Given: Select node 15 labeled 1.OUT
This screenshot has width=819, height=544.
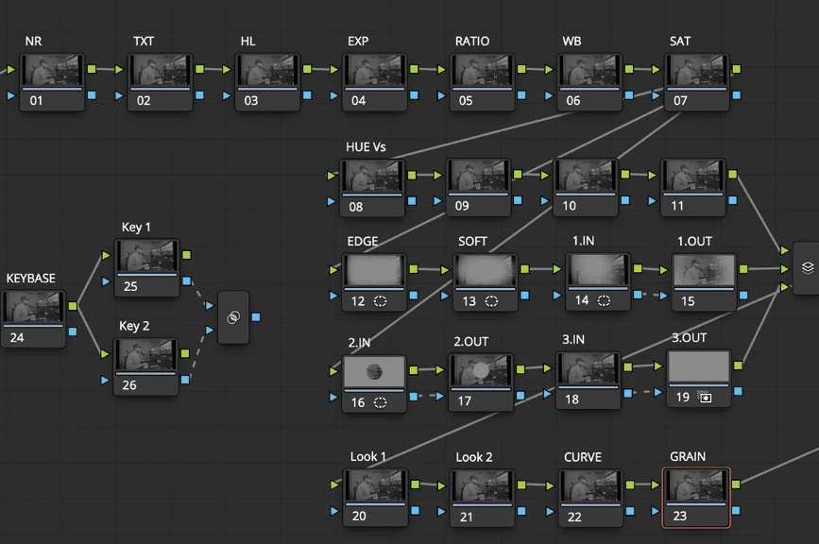Looking at the screenshot, I should (704, 282).
